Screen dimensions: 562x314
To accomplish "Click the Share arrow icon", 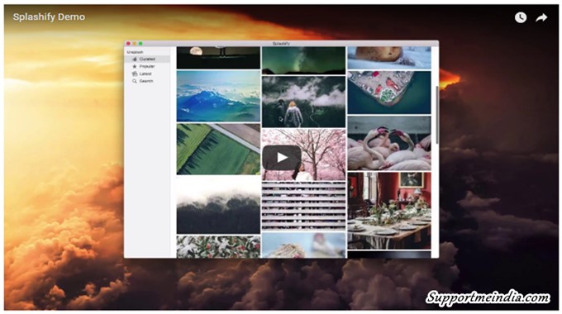I will tap(541, 17).
